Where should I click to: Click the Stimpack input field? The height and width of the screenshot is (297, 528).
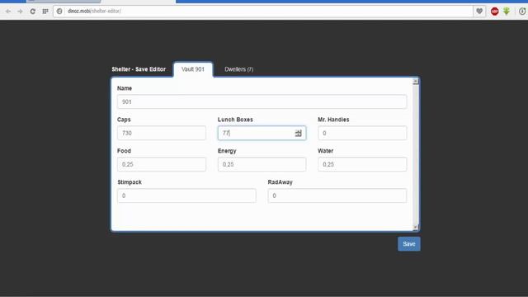(186, 196)
